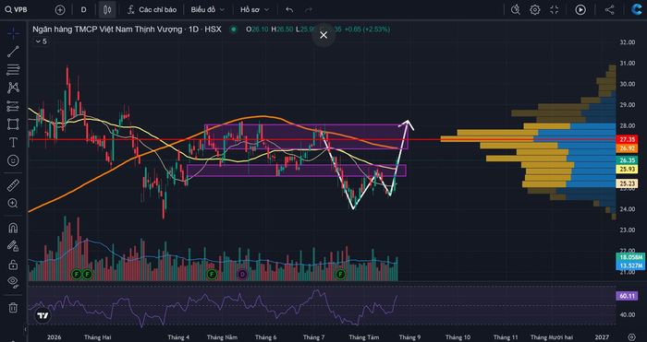The width and height of the screenshot is (647, 342).
Task: Open chart settings gear
Action: click(x=535, y=9)
